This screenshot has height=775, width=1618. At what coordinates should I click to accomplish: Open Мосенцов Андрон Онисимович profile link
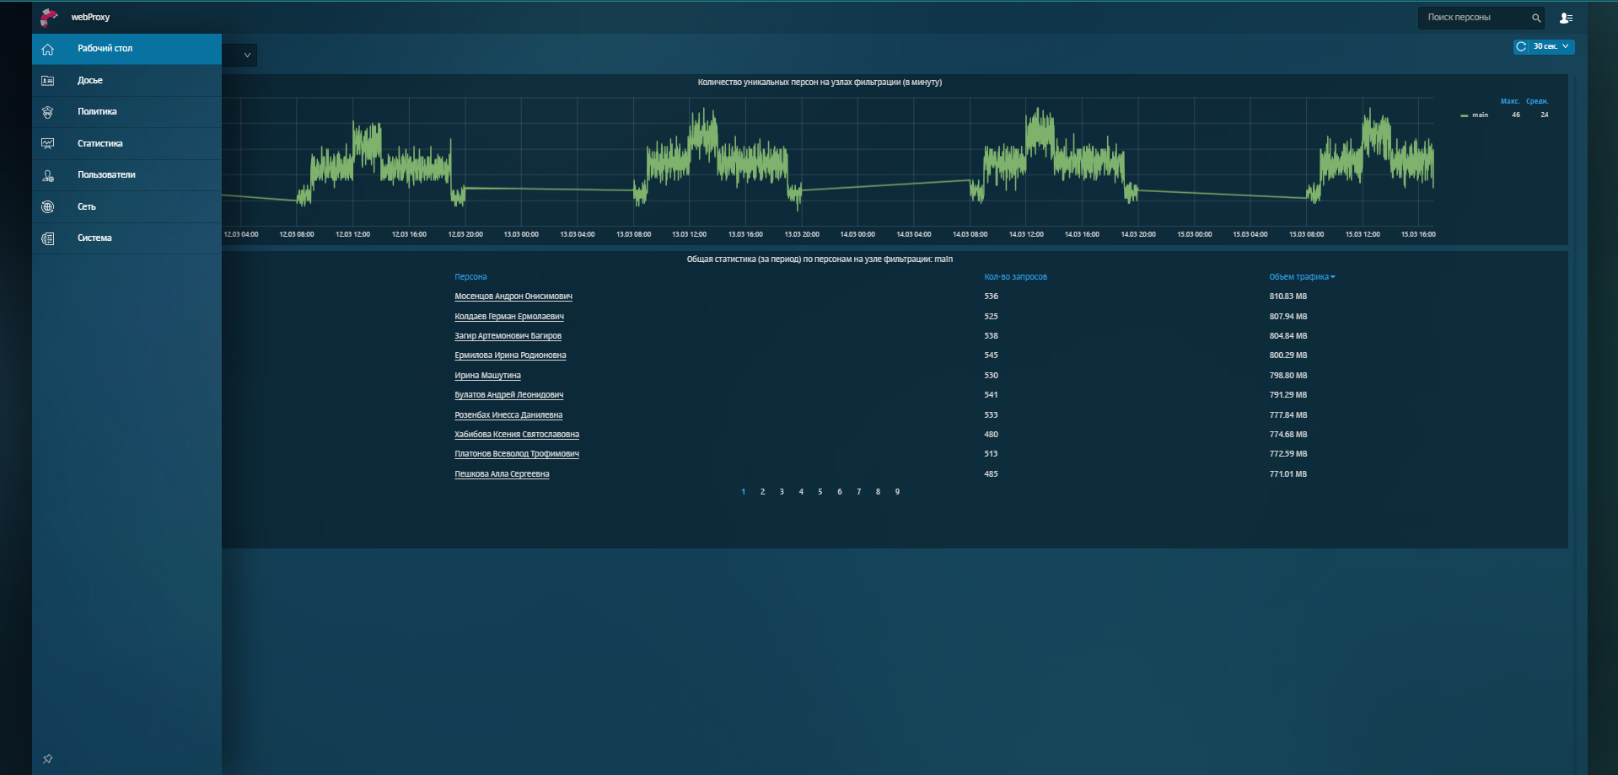click(513, 297)
